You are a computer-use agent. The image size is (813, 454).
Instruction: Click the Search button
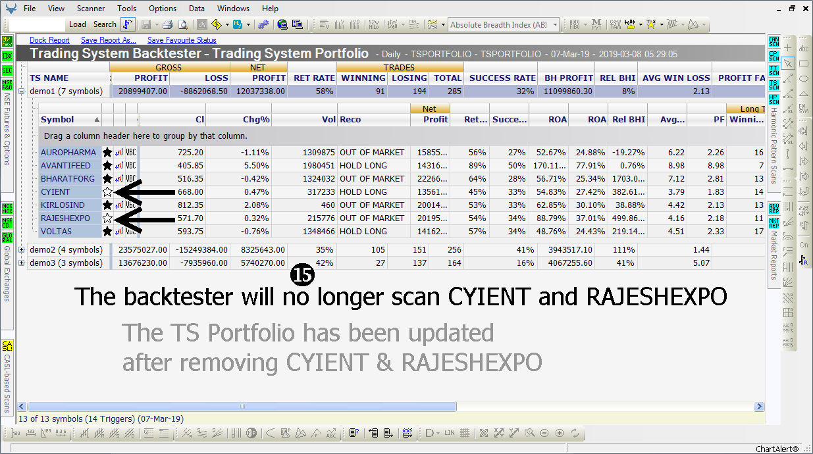105,24
